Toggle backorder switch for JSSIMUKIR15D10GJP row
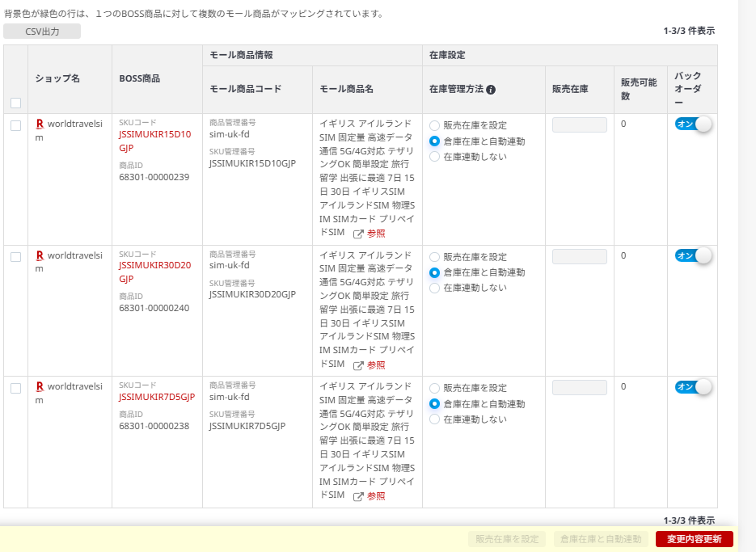 click(693, 124)
